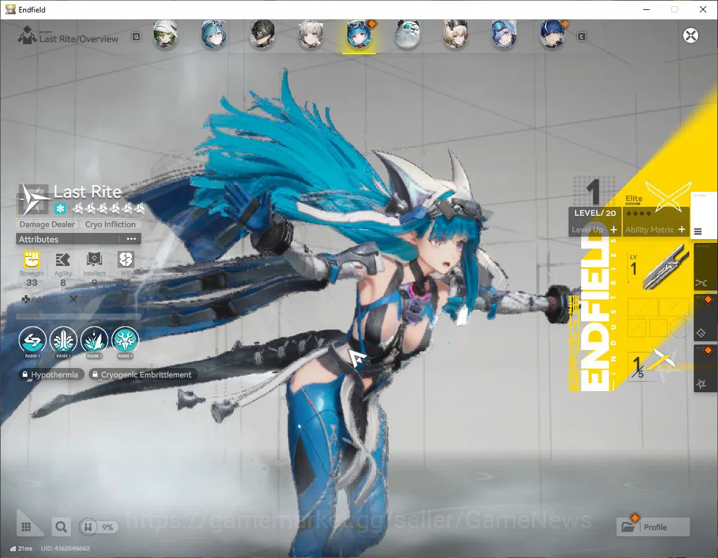Select the teal-haired operator portrait
The image size is (718, 558).
click(x=213, y=34)
